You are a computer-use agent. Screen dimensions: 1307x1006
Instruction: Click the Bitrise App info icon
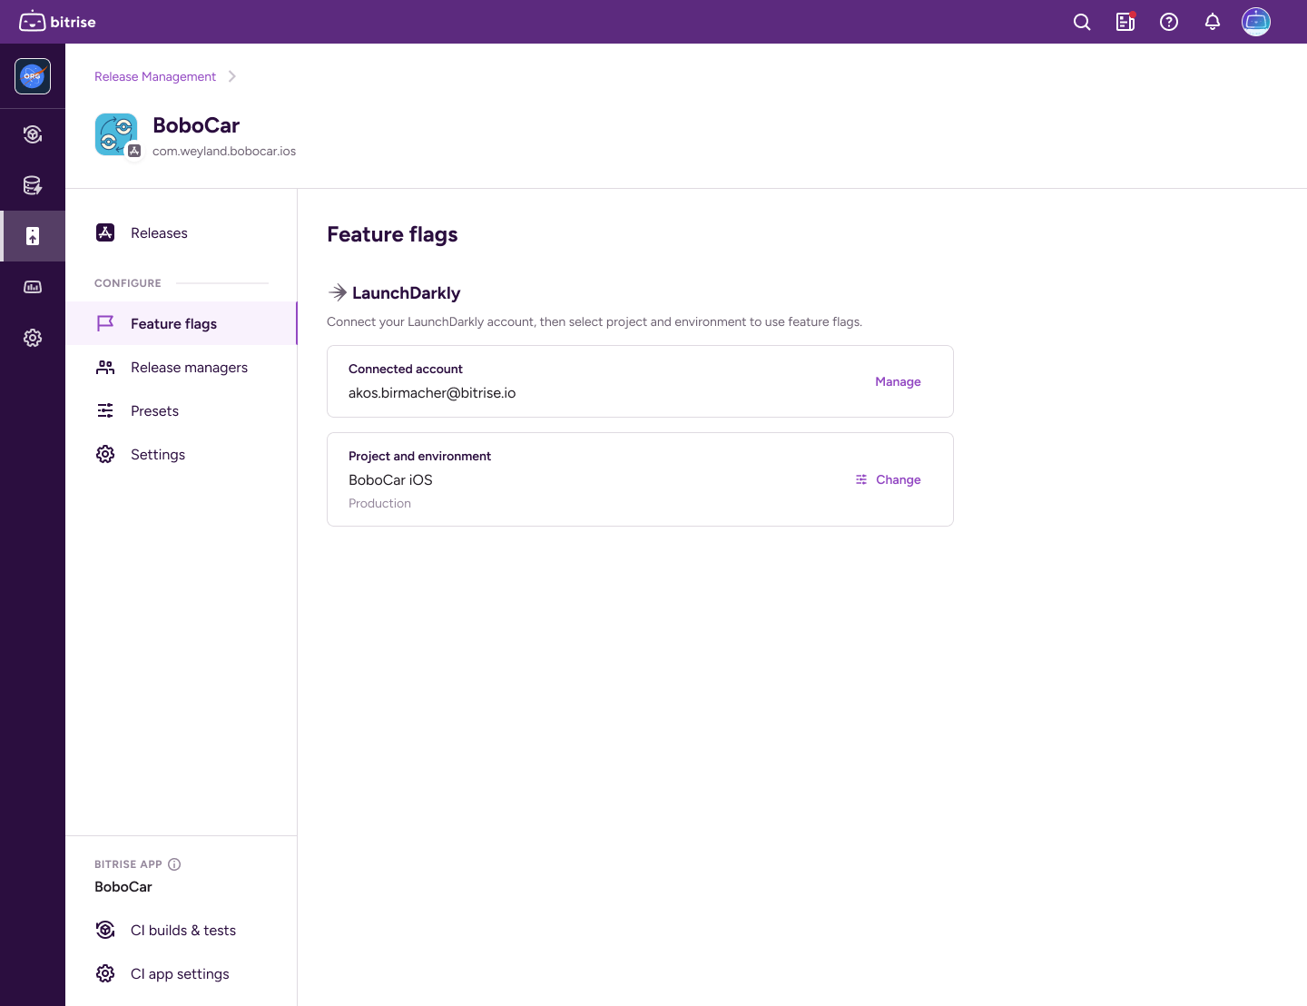174,864
